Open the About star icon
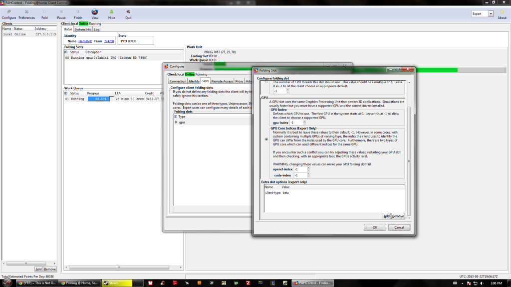The width and height of the screenshot is (511, 287). pyautogui.click(x=502, y=12)
